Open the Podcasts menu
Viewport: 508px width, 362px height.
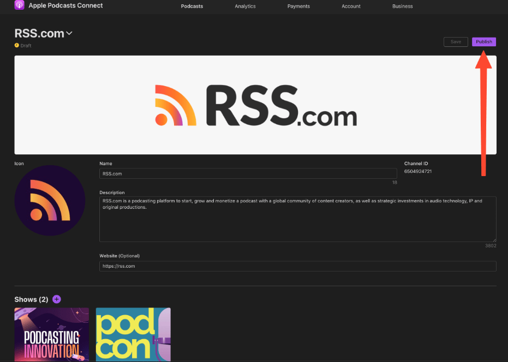192,6
